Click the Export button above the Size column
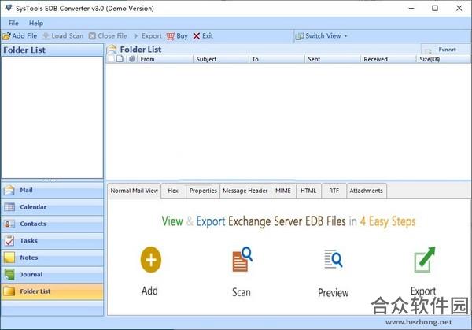Screen dimensions: 472x330 [445, 49]
